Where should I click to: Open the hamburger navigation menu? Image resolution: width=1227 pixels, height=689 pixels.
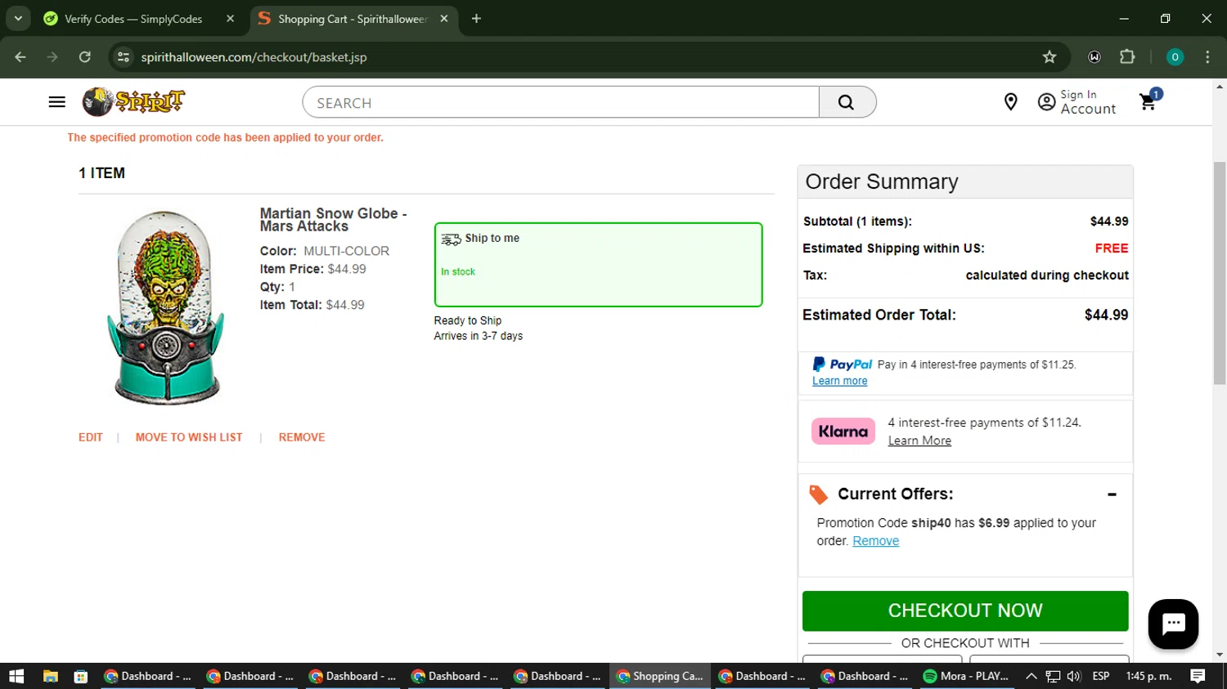pos(56,102)
